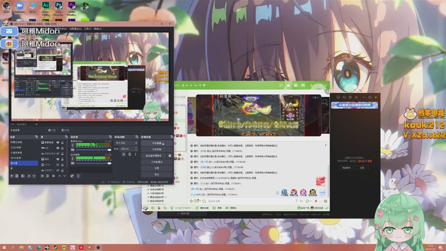
Task: Open transition three-dot properties menu
Action: tap(135, 155)
